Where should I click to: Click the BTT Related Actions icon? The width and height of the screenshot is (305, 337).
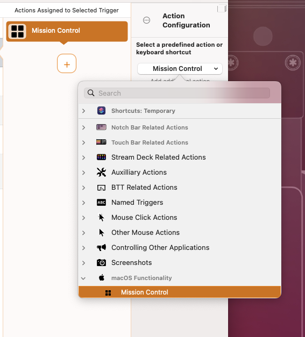[x=101, y=188]
